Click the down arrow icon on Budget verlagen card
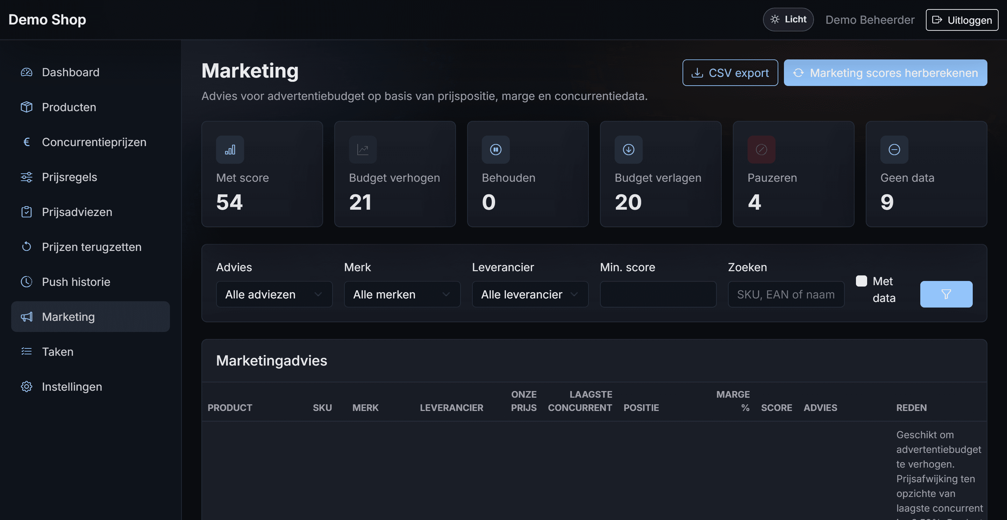Image resolution: width=1007 pixels, height=520 pixels. 629,150
